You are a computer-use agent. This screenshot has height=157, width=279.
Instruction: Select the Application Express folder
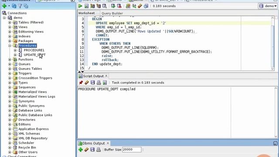click(34, 129)
